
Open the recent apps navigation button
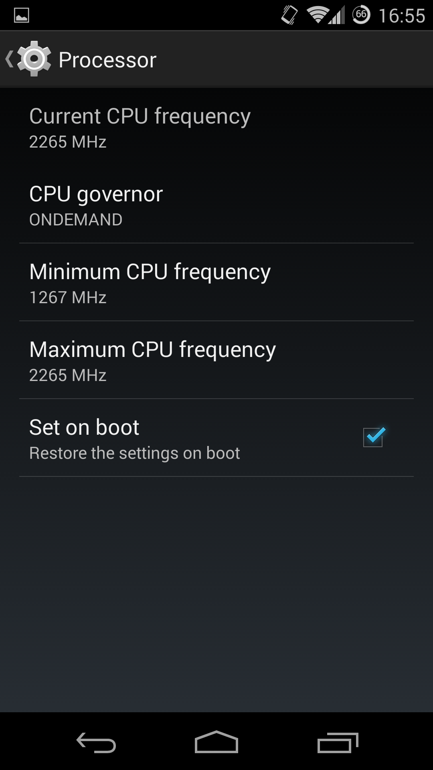[338, 742]
